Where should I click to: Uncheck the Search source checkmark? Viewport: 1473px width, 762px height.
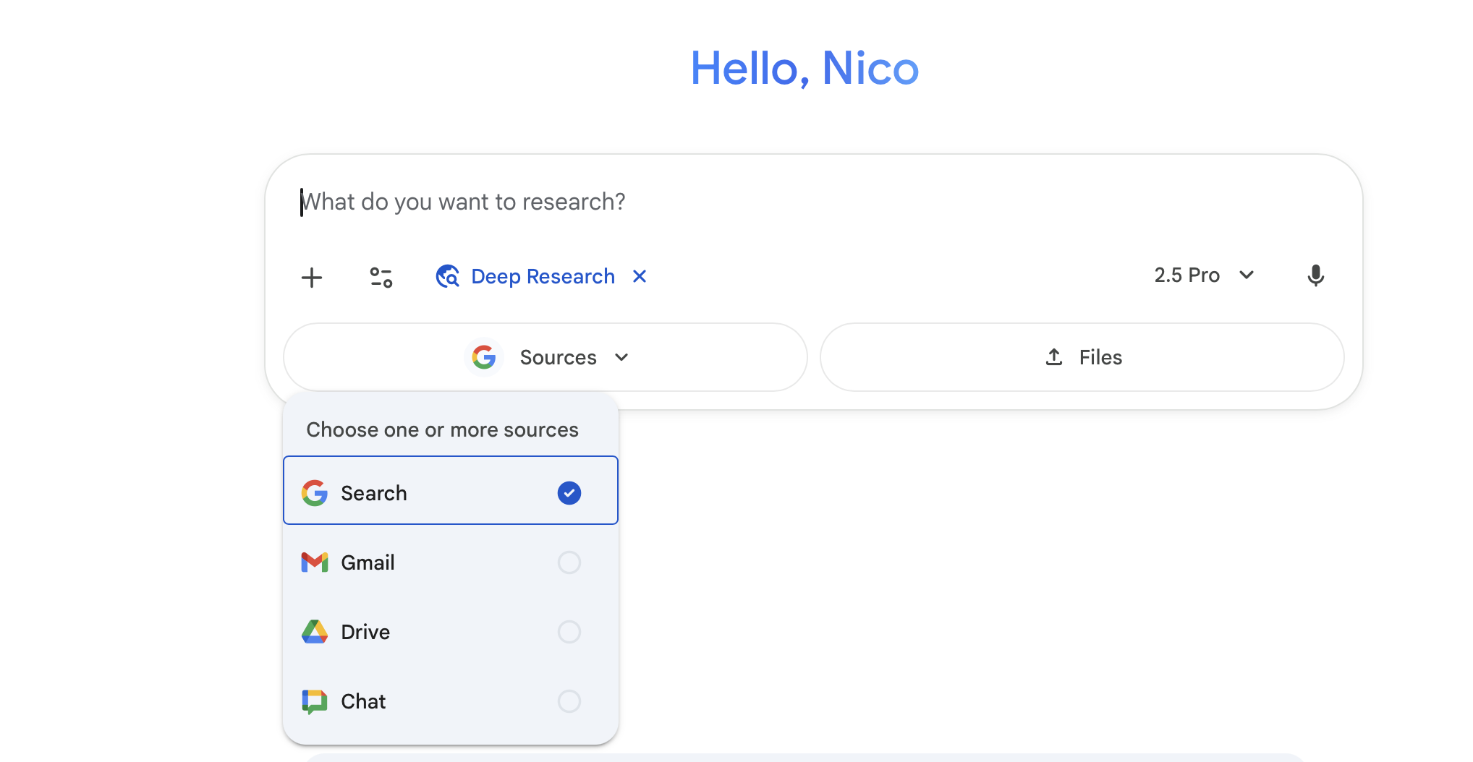tap(569, 493)
